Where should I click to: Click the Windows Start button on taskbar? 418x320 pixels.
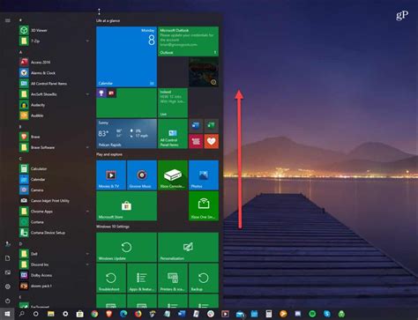[7, 314]
